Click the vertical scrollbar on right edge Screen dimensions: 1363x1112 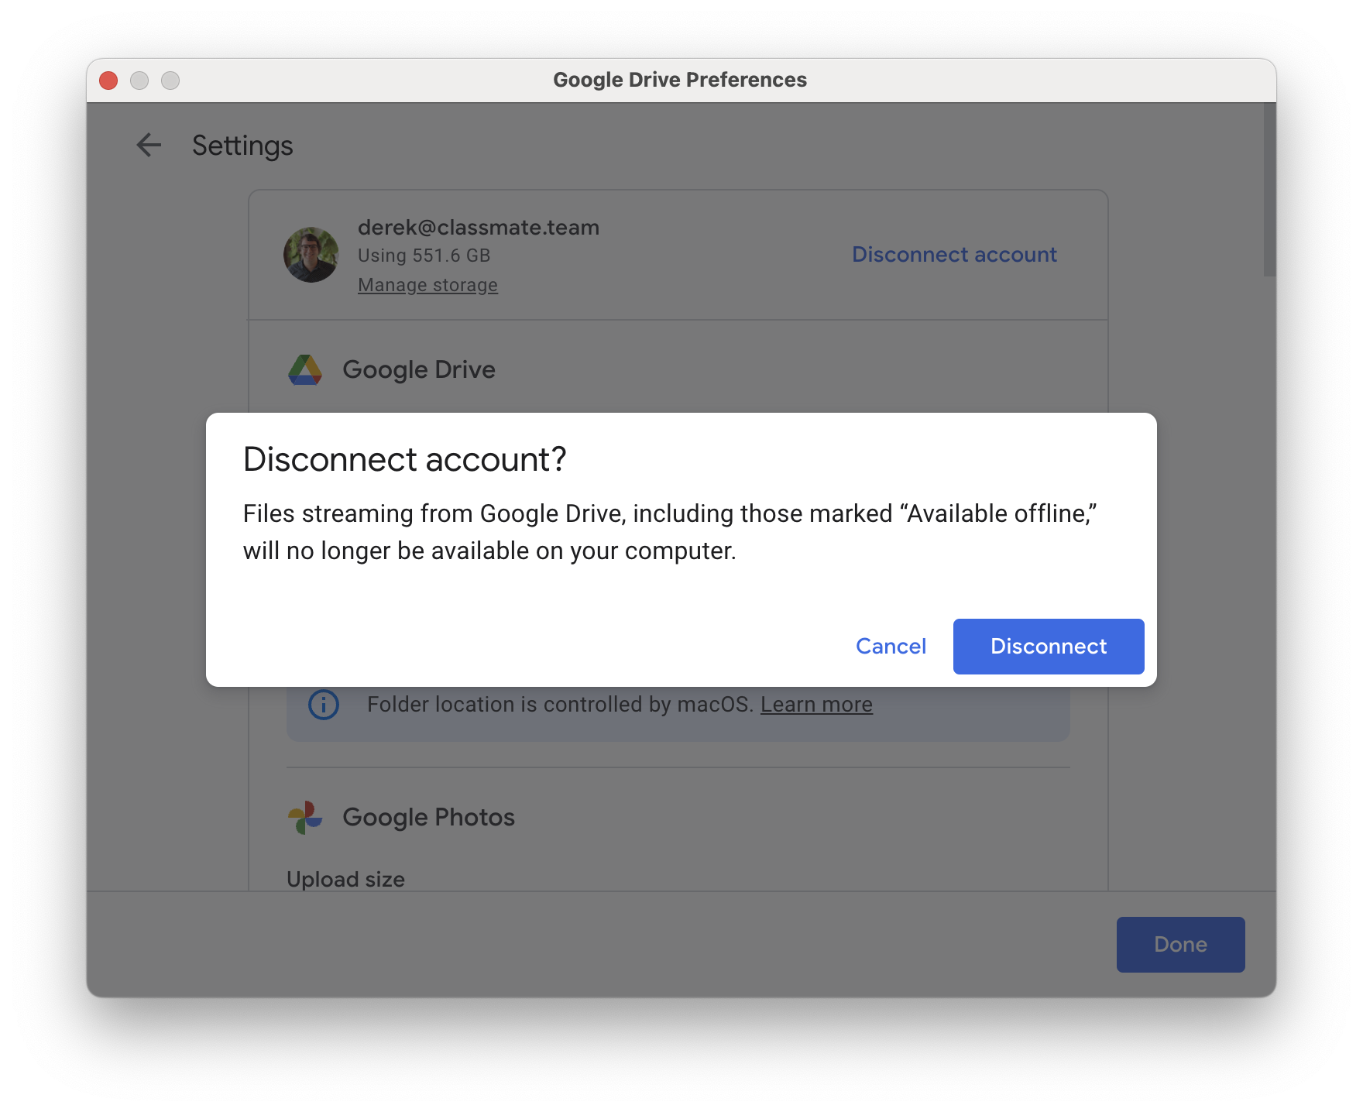1269,190
